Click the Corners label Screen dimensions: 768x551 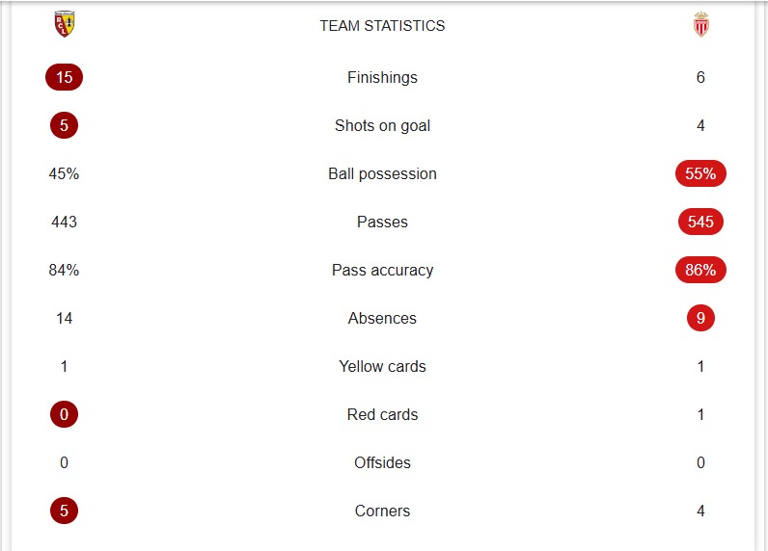click(382, 511)
